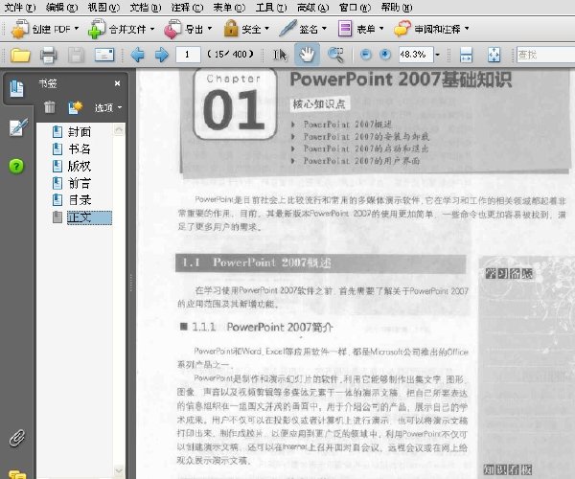Open the 审阅和注释 dropdown

[431, 29]
